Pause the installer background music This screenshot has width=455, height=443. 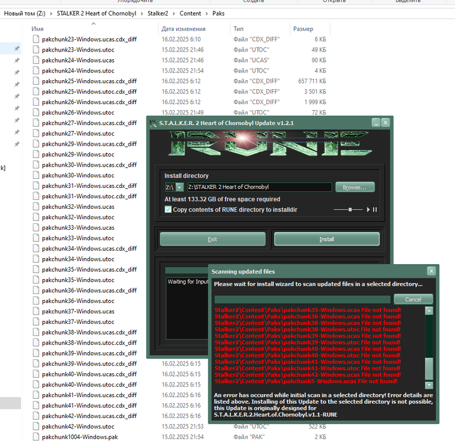click(375, 209)
